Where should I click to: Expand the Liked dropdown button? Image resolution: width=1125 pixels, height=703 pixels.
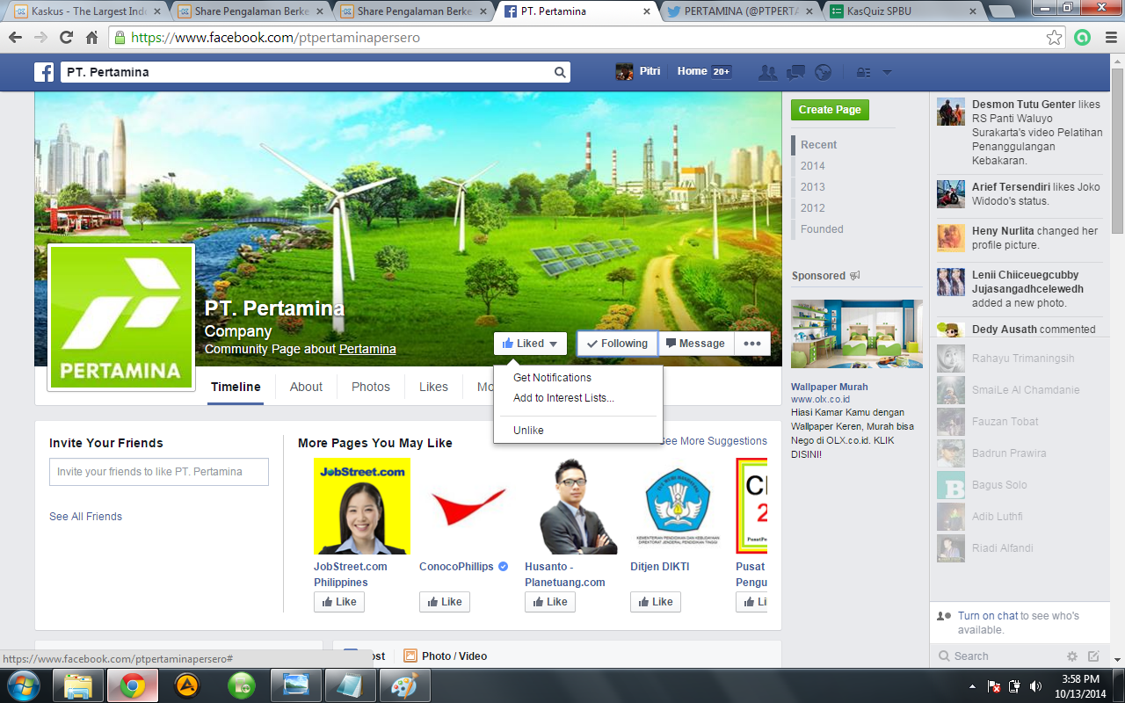point(530,344)
